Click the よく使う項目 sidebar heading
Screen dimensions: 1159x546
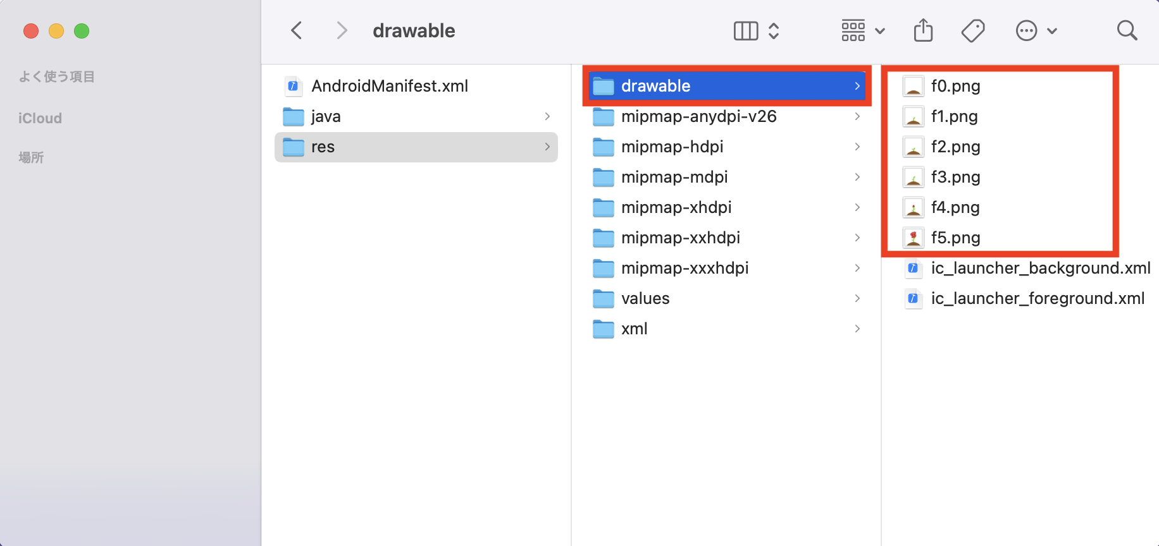tap(56, 76)
